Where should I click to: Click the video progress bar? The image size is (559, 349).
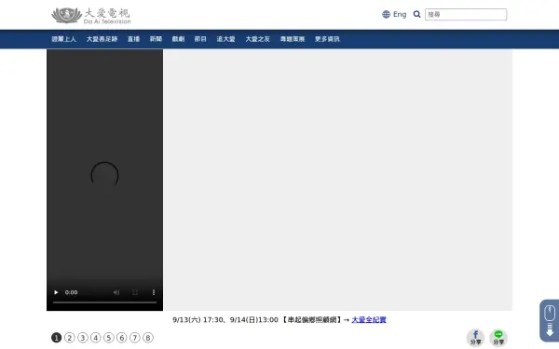(x=104, y=302)
